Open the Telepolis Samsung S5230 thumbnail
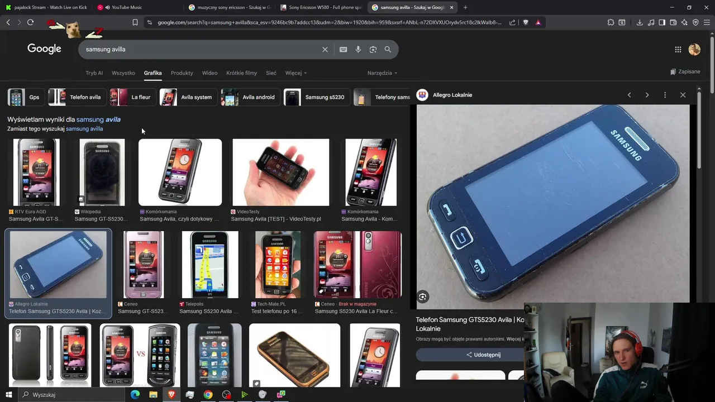This screenshot has width=715, height=402. pos(210,265)
